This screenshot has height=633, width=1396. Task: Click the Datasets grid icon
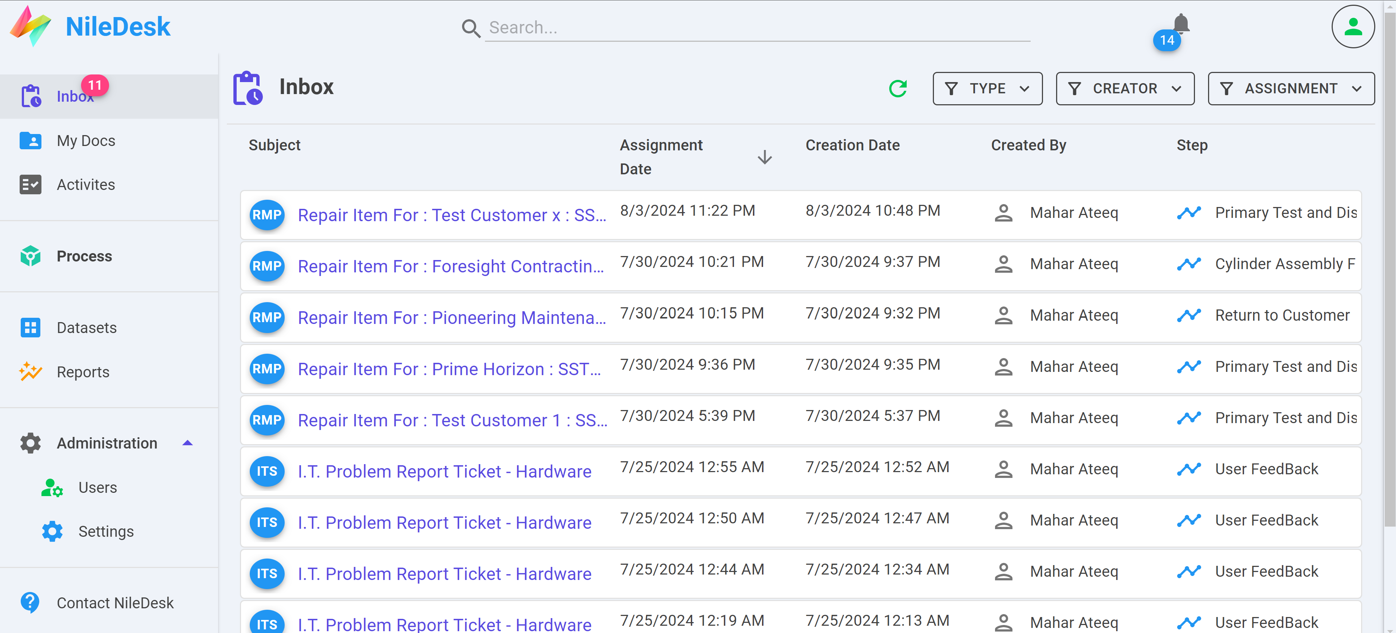(x=30, y=328)
